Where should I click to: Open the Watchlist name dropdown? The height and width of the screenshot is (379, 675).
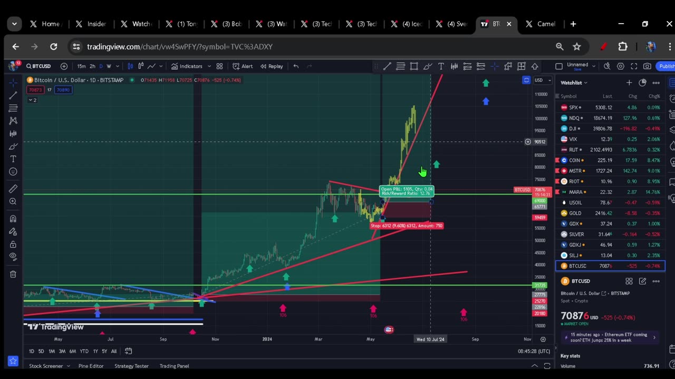click(574, 83)
